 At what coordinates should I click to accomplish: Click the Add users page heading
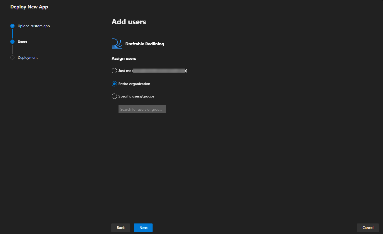(129, 22)
